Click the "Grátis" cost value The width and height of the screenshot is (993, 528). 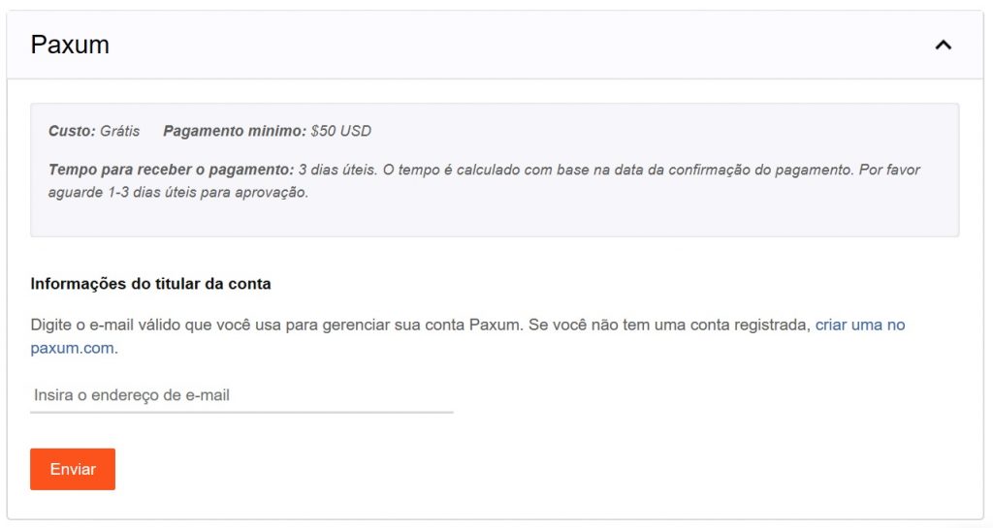(120, 131)
